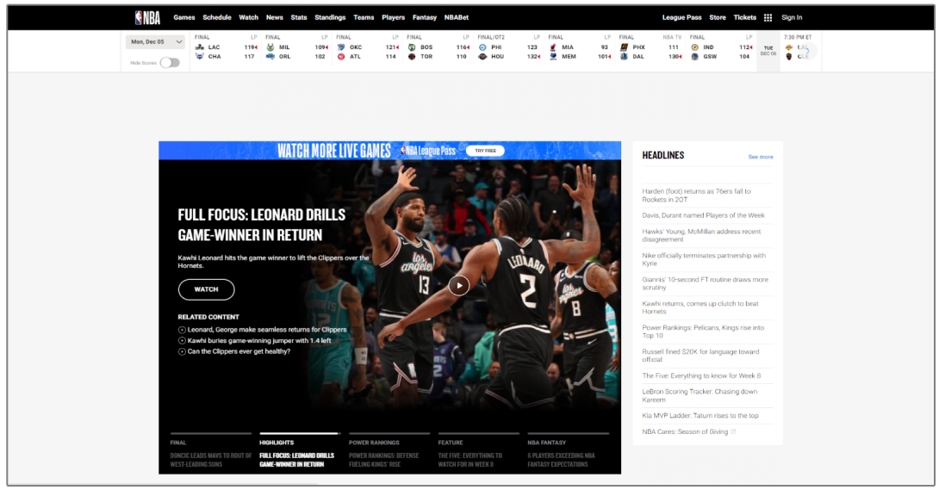Click the MEM Grizzlies team logo
This screenshot has width=939, height=490.
[x=553, y=56]
